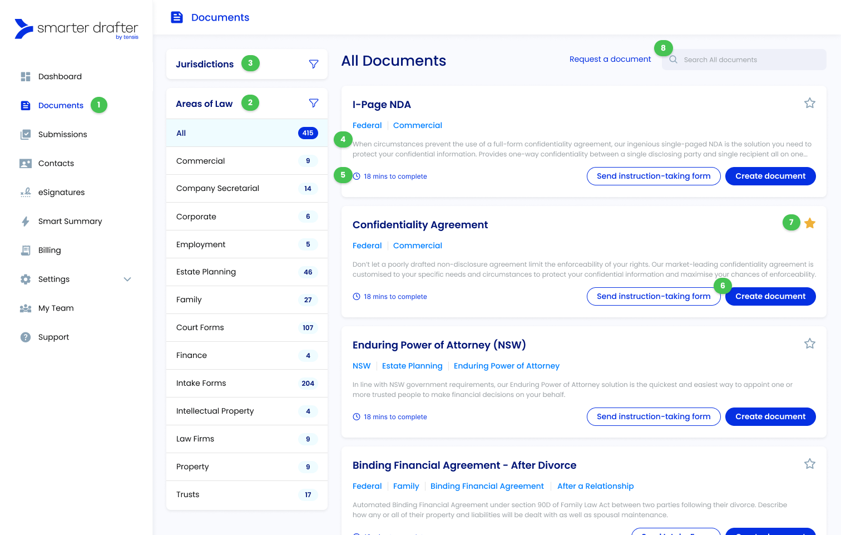The height and width of the screenshot is (535, 841).
Task: Favorite the I-Page NDA document
Action: point(810,103)
